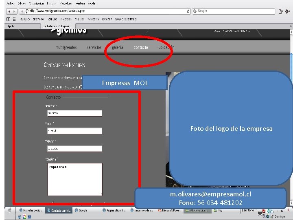Open the page menu icon
This screenshot has height=220, width=293.
pyautogui.click(x=281, y=11)
